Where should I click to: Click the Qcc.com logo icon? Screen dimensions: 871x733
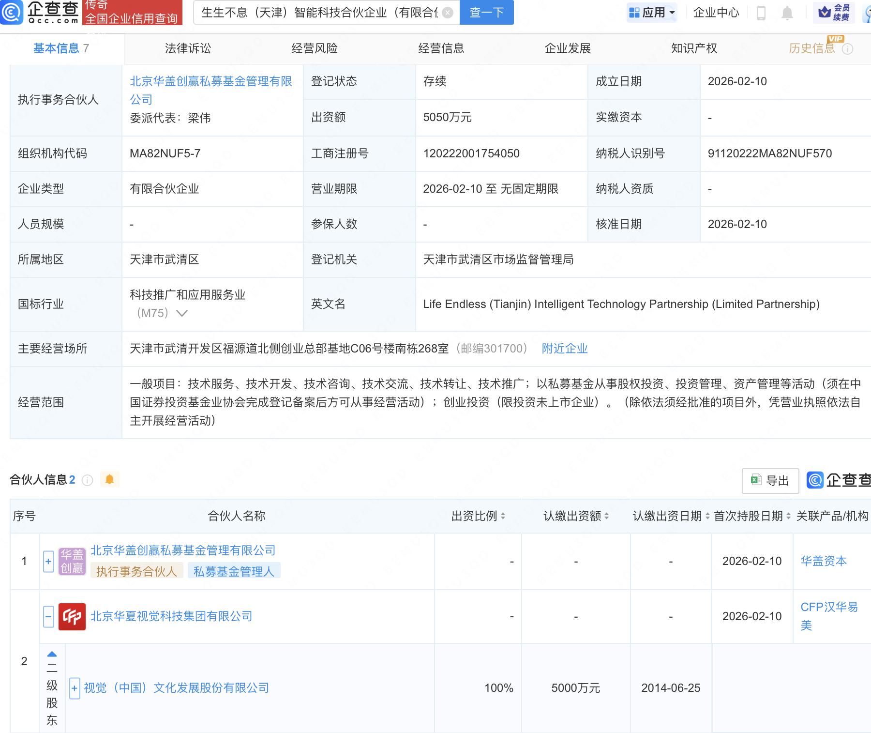tap(12, 12)
